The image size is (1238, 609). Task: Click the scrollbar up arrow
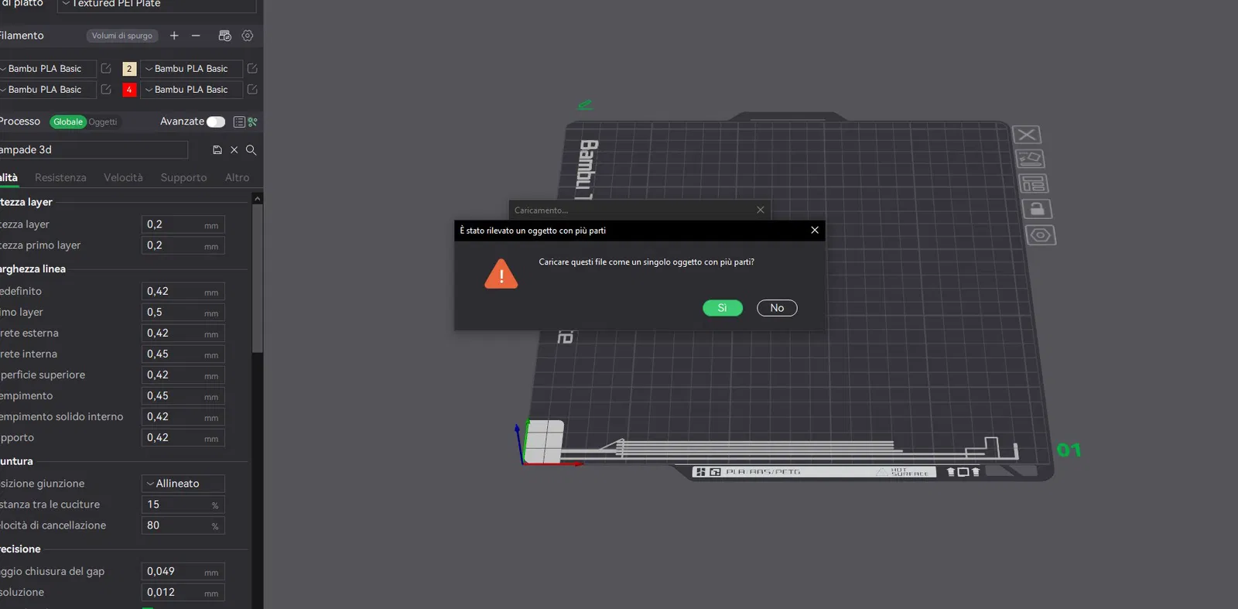tap(258, 199)
